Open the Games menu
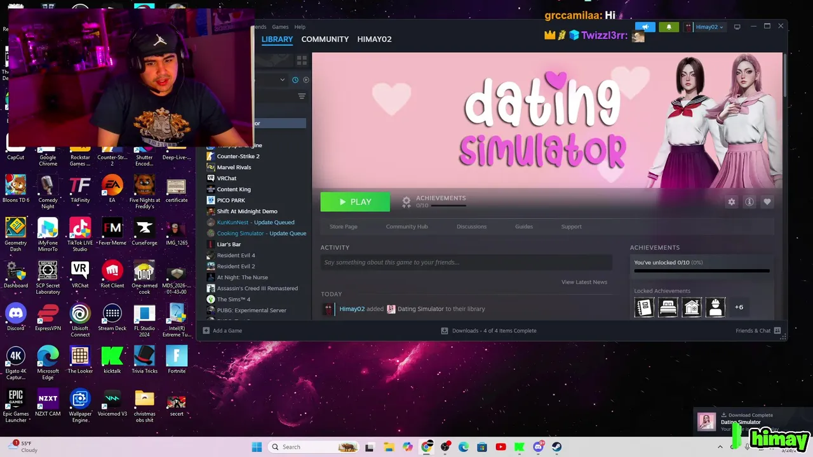This screenshot has height=457, width=813. pos(280,27)
